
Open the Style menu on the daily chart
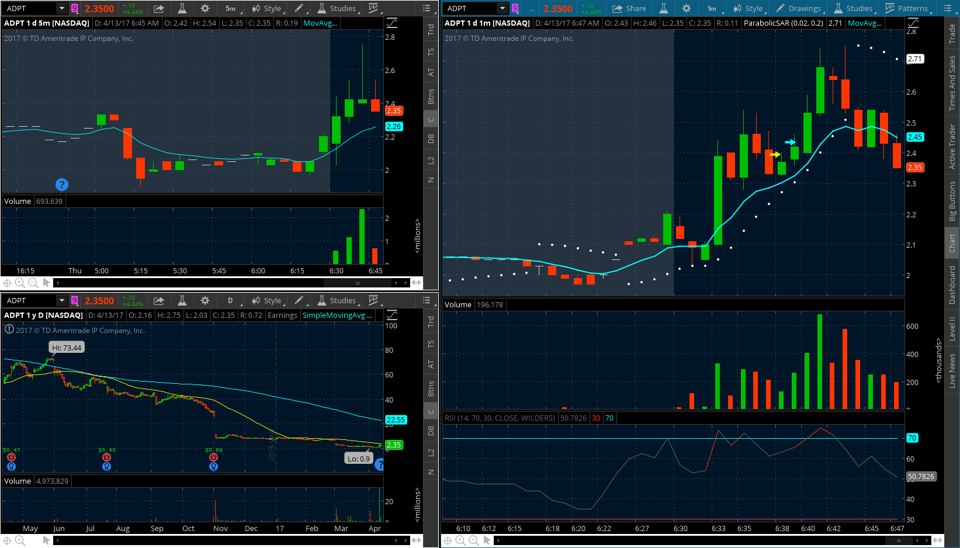(x=267, y=300)
